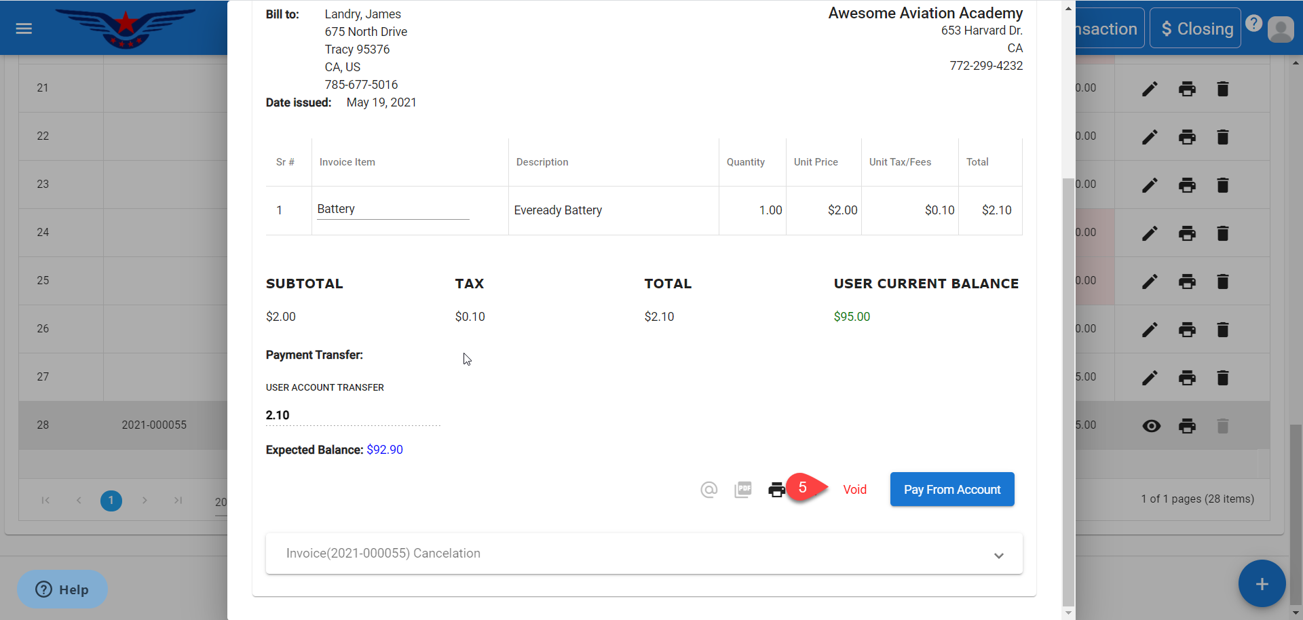This screenshot has width=1303, height=620.
Task: View invoice 2021-000055 with eye icon
Action: pyautogui.click(x=1151, y=426)
